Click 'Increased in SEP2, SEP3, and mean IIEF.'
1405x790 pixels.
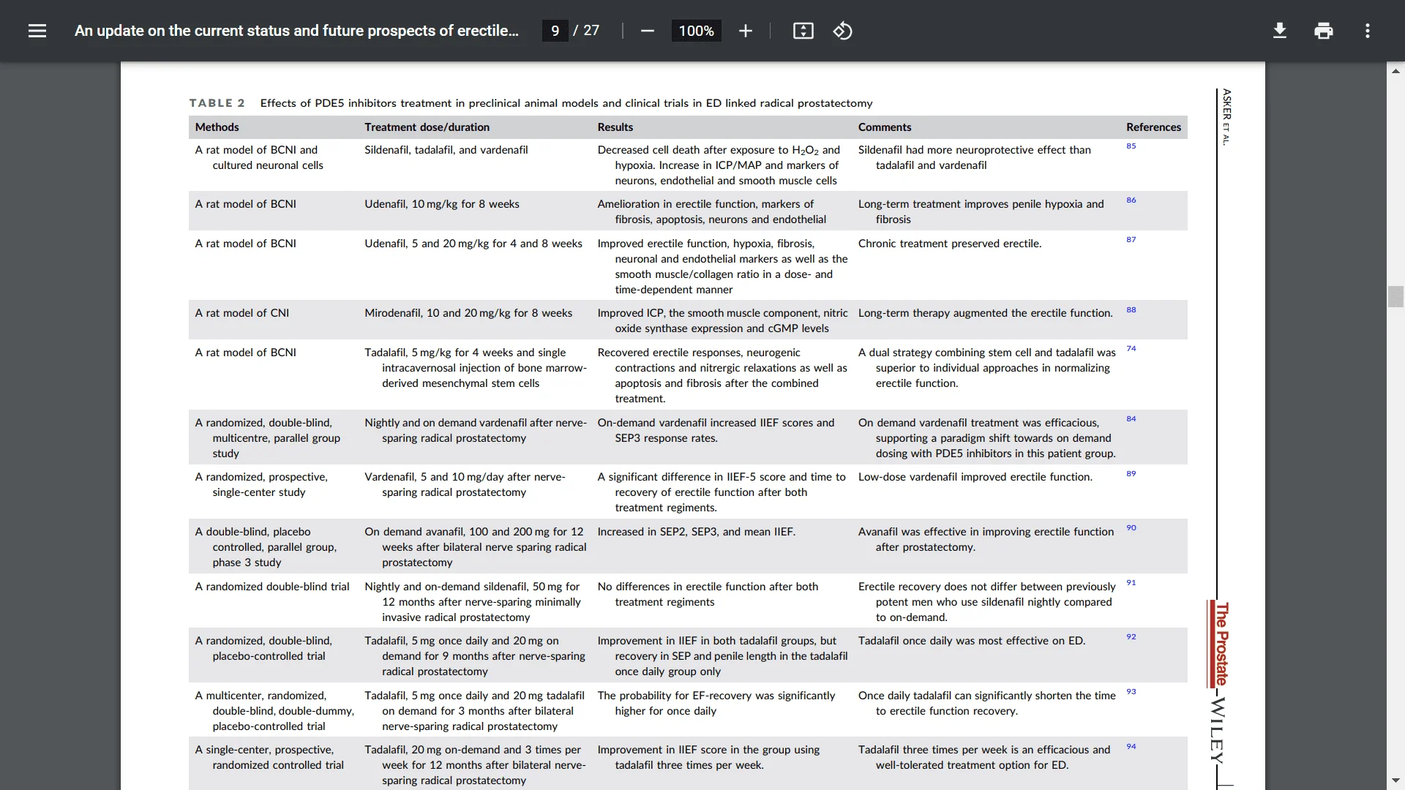(696, 532)
